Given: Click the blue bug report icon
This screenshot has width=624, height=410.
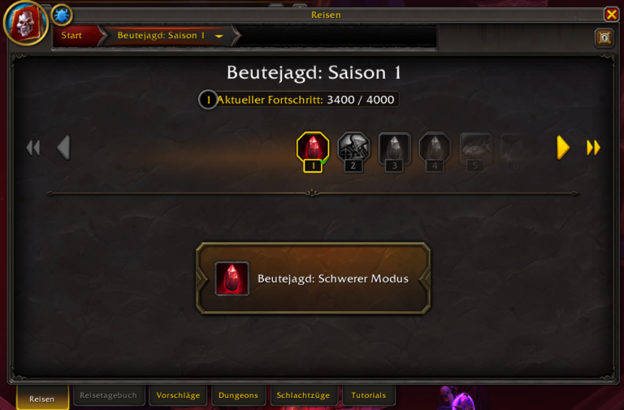Looking at the screenshot, I should click(61, 15).
